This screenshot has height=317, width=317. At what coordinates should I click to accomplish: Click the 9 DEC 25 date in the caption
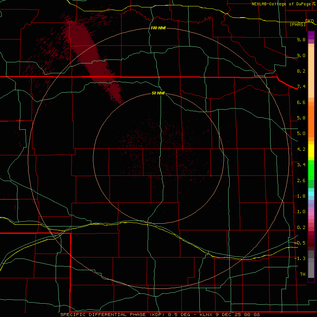(229, 315)
